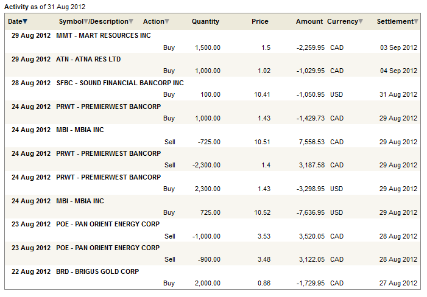Click the sort arrow after Description

131,22
